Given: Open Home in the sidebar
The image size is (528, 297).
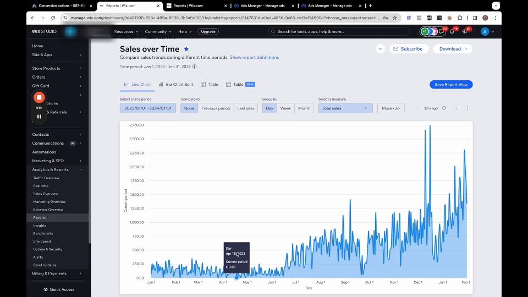Looking at the screenshot, I should [x=37, y=46].
